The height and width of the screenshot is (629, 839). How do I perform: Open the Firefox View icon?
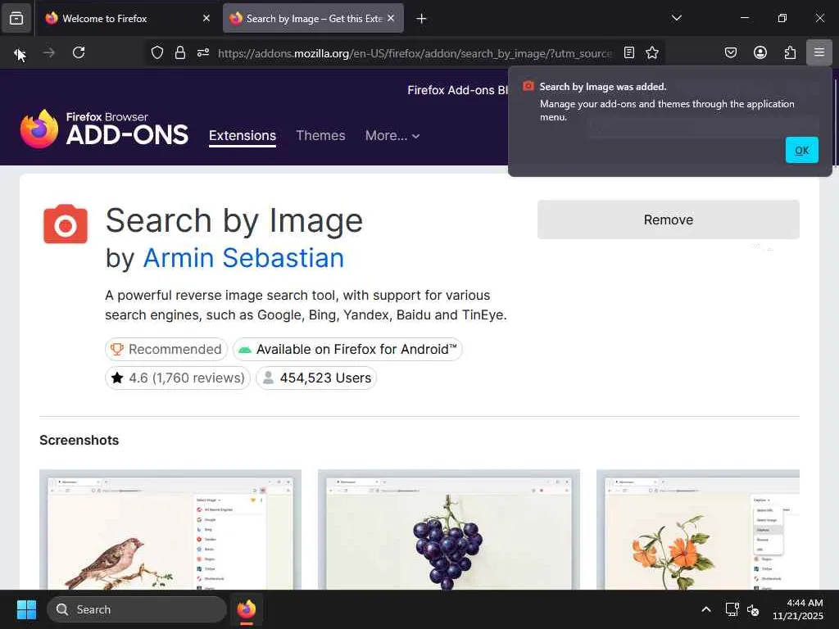(x=16, y=18)
